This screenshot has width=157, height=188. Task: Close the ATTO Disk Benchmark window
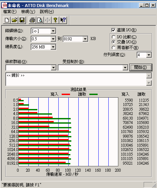[153, 5]
